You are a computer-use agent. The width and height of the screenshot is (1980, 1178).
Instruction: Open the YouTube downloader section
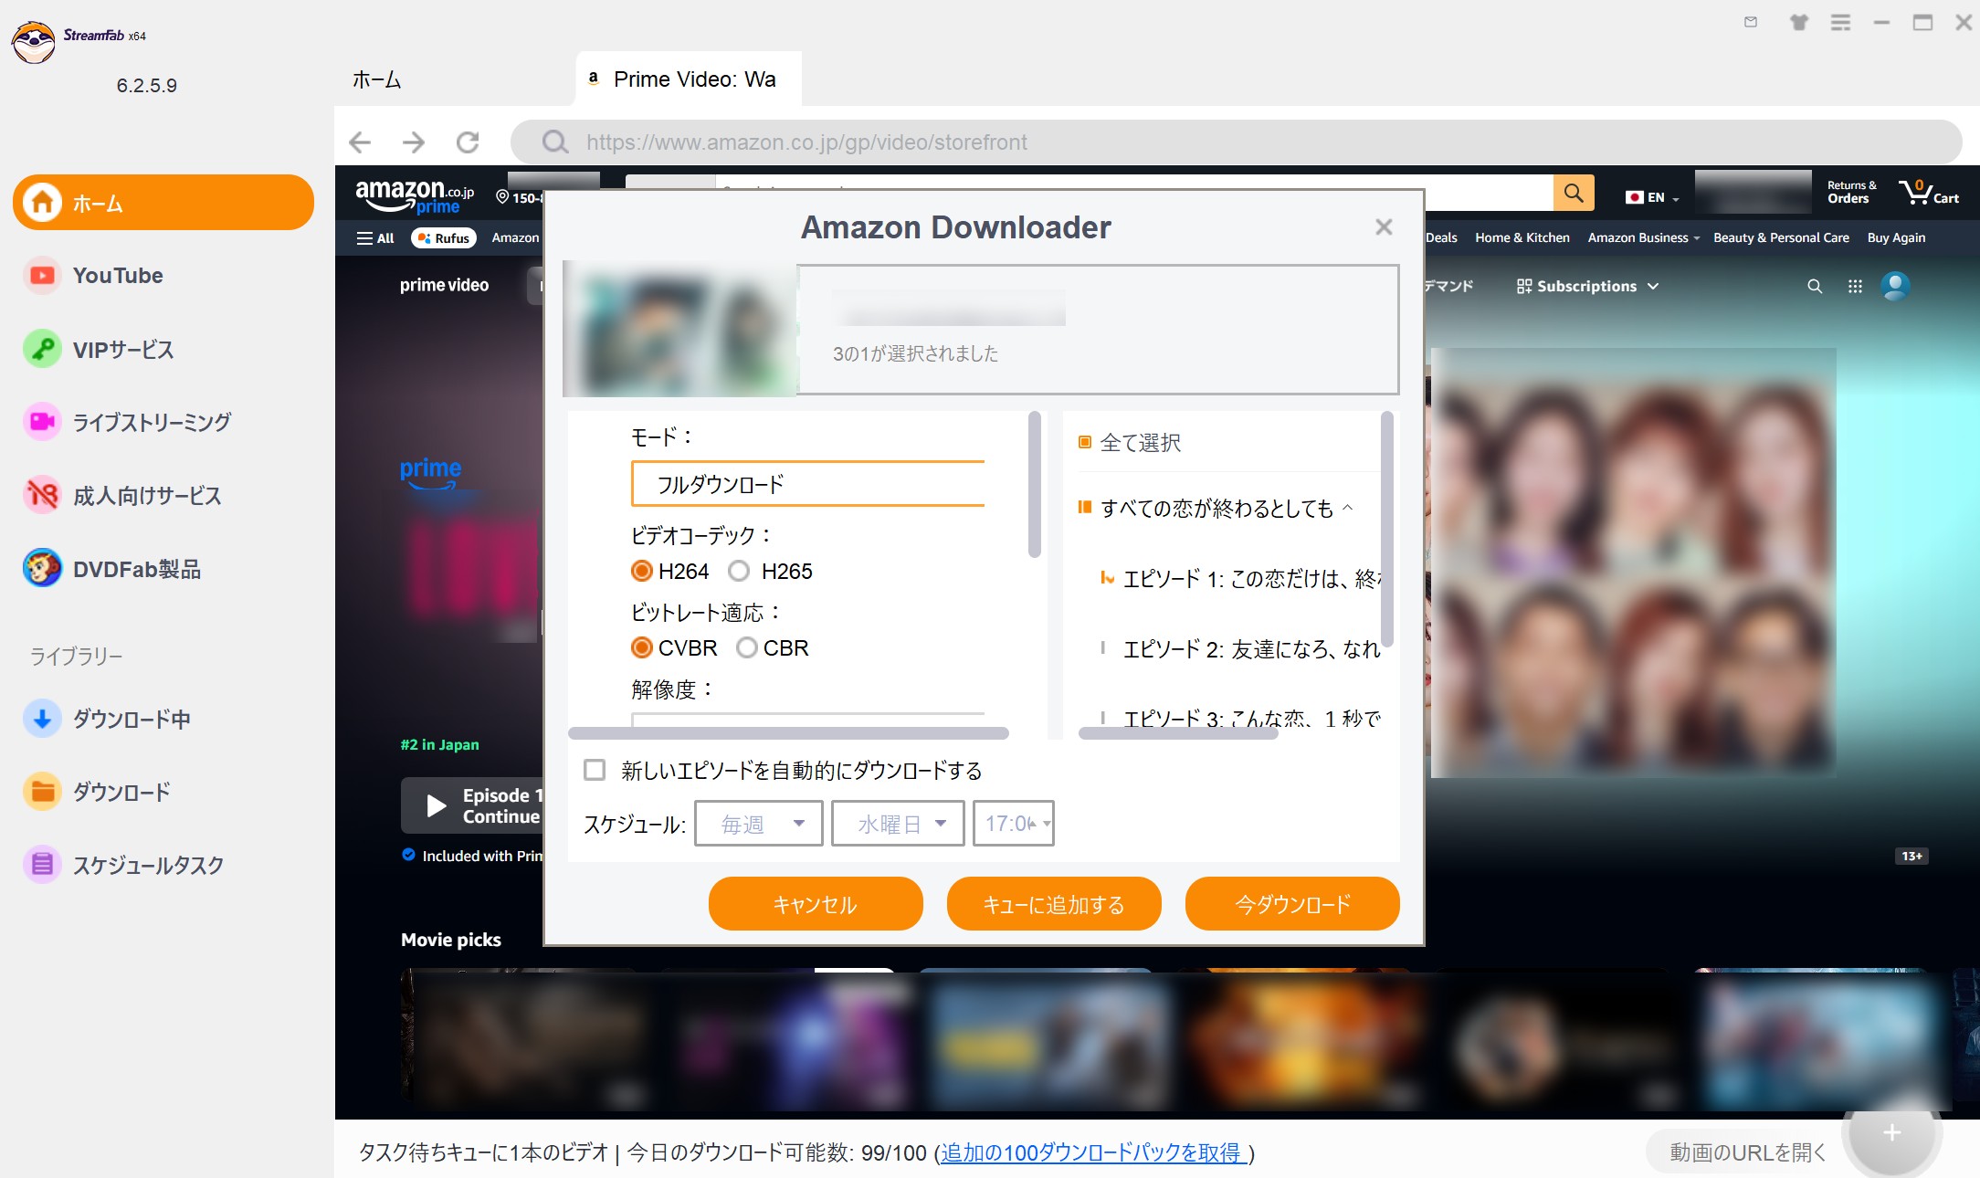pyautogui.click(x=116, y=275)
